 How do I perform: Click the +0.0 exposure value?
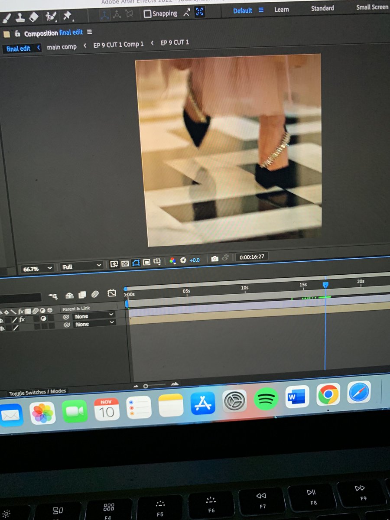(195, 260)
